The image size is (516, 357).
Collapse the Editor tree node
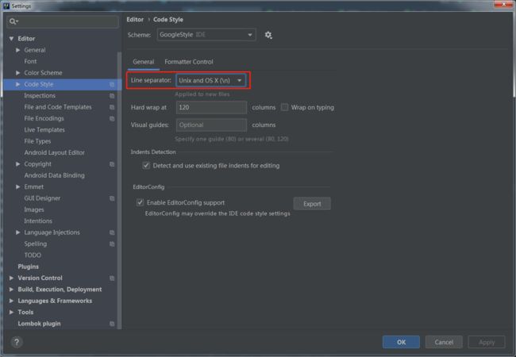click(x=12, y=39)
